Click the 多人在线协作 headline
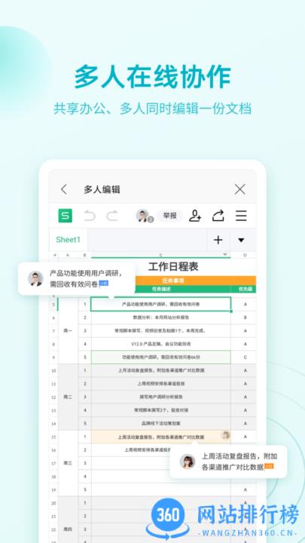Screen dimensions: 305x543 pyautogui.click(x=152, y=78)
